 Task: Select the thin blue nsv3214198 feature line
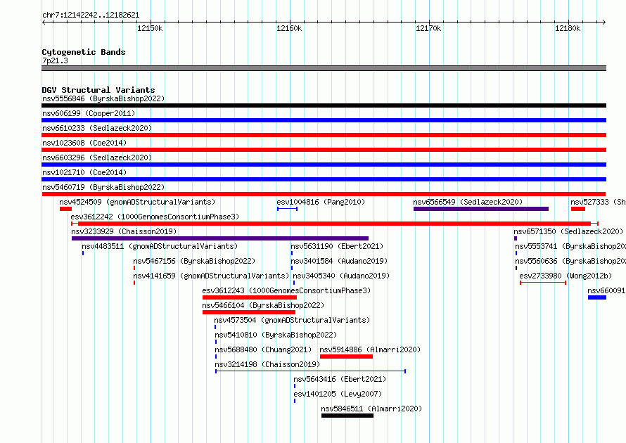click(x=311, y=371)
